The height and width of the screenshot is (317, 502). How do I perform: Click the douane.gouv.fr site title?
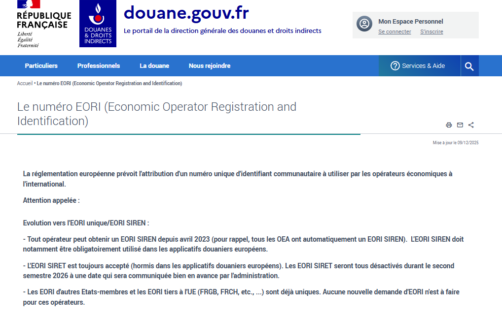click(186, 13)
